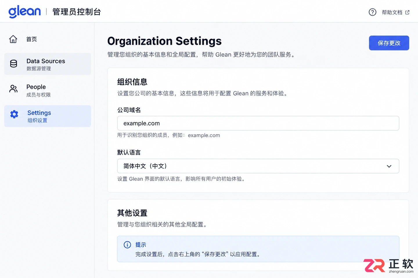
Task: Click the help question mark icon
Action: 372,12
